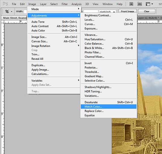Open the Crop tool preset picker arrow
162x154 pixels.
point(11,11)
